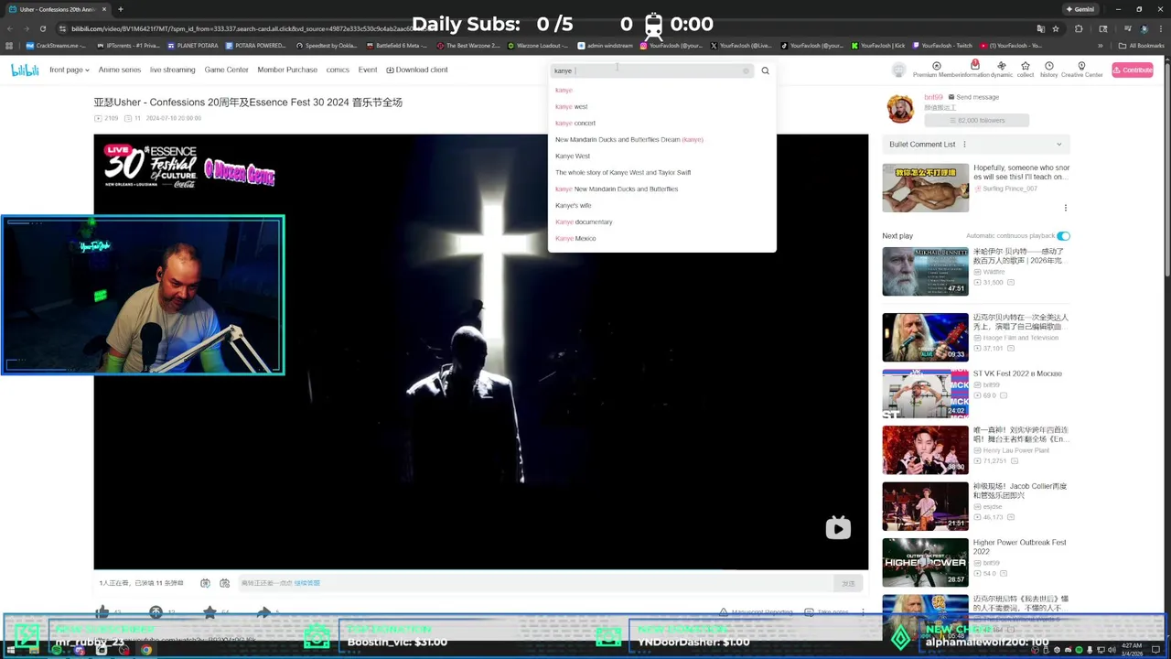1171x659 pixels.
Task: Open CrackStreams bookmark
Action: point(58,46)
